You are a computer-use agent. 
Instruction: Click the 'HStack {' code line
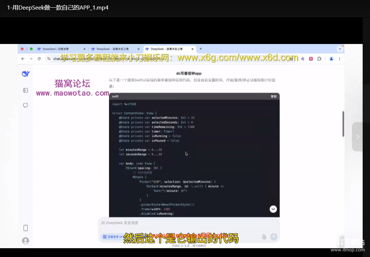[x=139, y=177]
